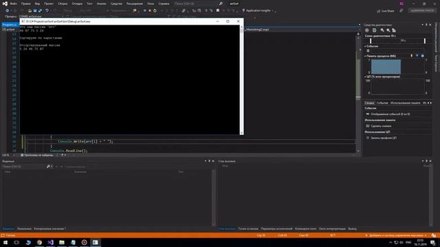Open the Memory Usage tab in diagnostics

(x=406, y=103)
